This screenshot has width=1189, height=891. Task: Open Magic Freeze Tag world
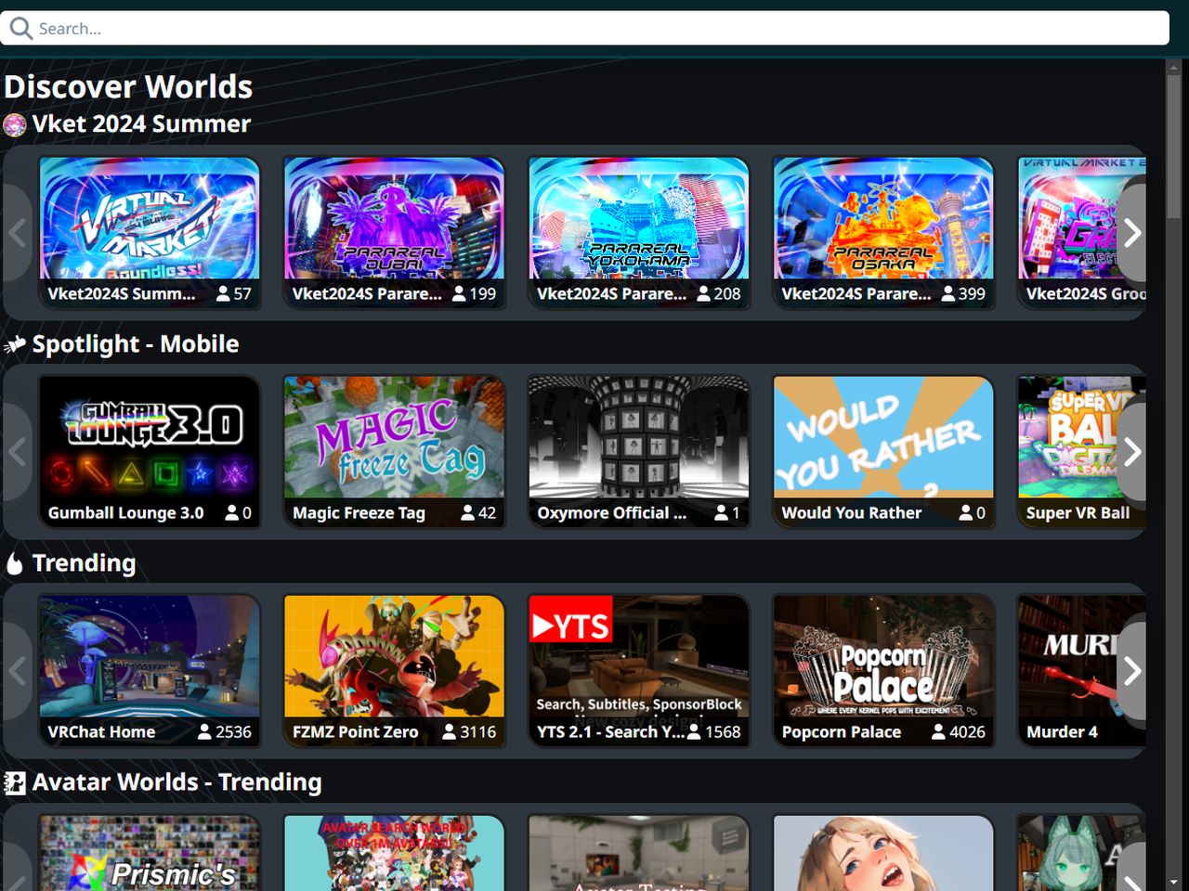coord(394,451)
